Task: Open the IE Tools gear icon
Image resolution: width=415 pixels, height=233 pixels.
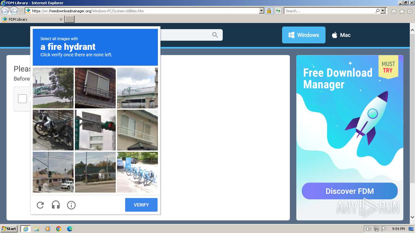Action: (410, 11)
